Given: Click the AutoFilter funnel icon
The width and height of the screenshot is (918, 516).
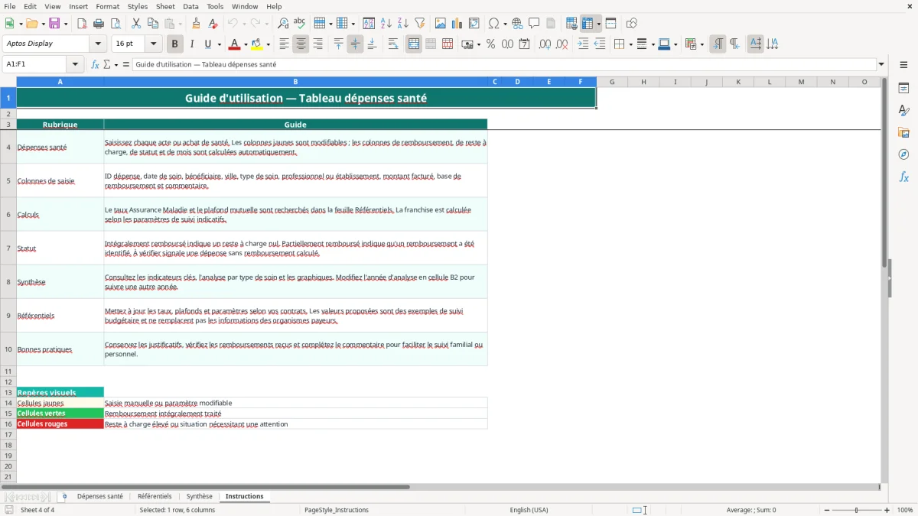Looking at the screenshot, I should click(x=420, y=24).
